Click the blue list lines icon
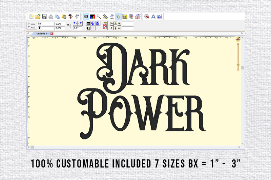Viewport: 271px width, 180px height. pyautogui.click(x=93, y=28)
